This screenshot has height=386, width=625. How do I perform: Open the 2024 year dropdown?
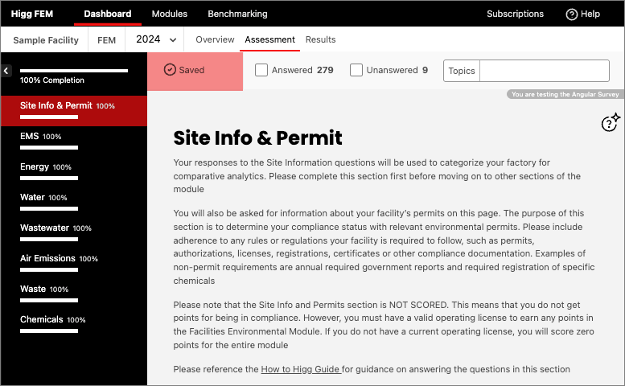[156, 39]
